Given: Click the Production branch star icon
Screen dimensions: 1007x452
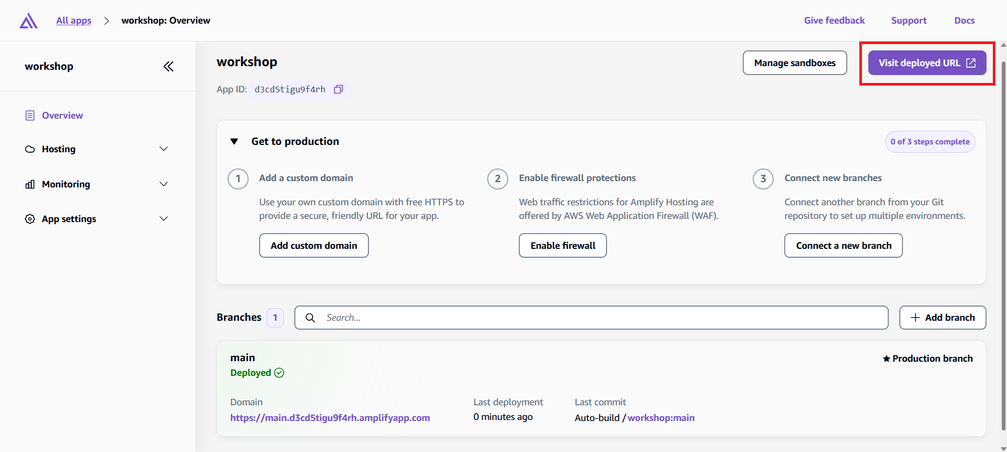Looking at the screenshot, I should [886, 359].
